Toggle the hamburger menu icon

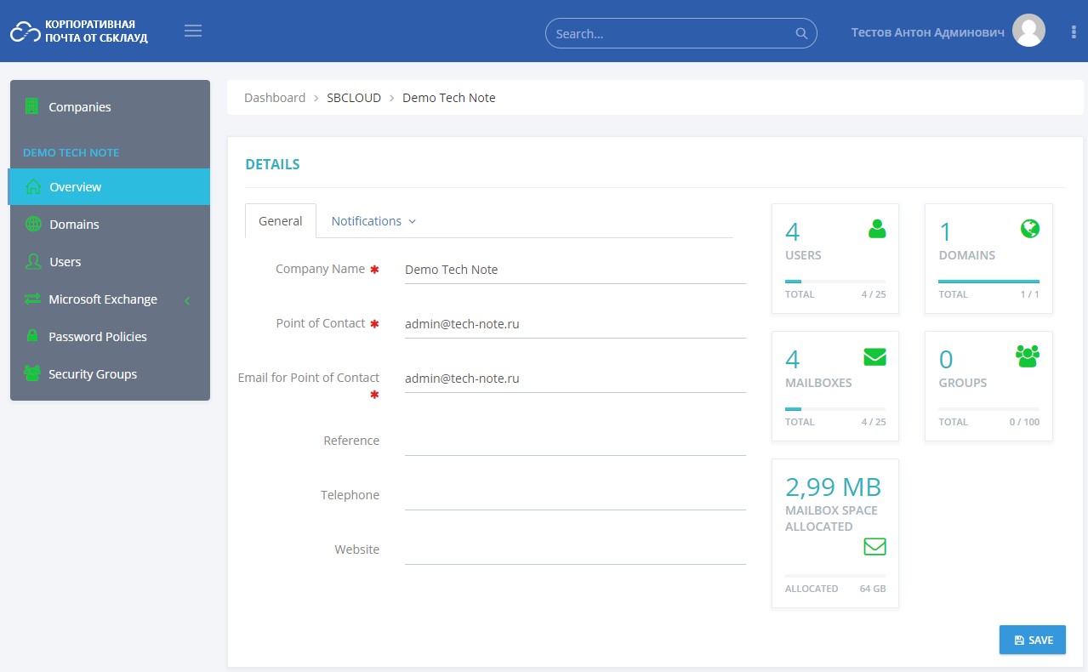(193, 31)
